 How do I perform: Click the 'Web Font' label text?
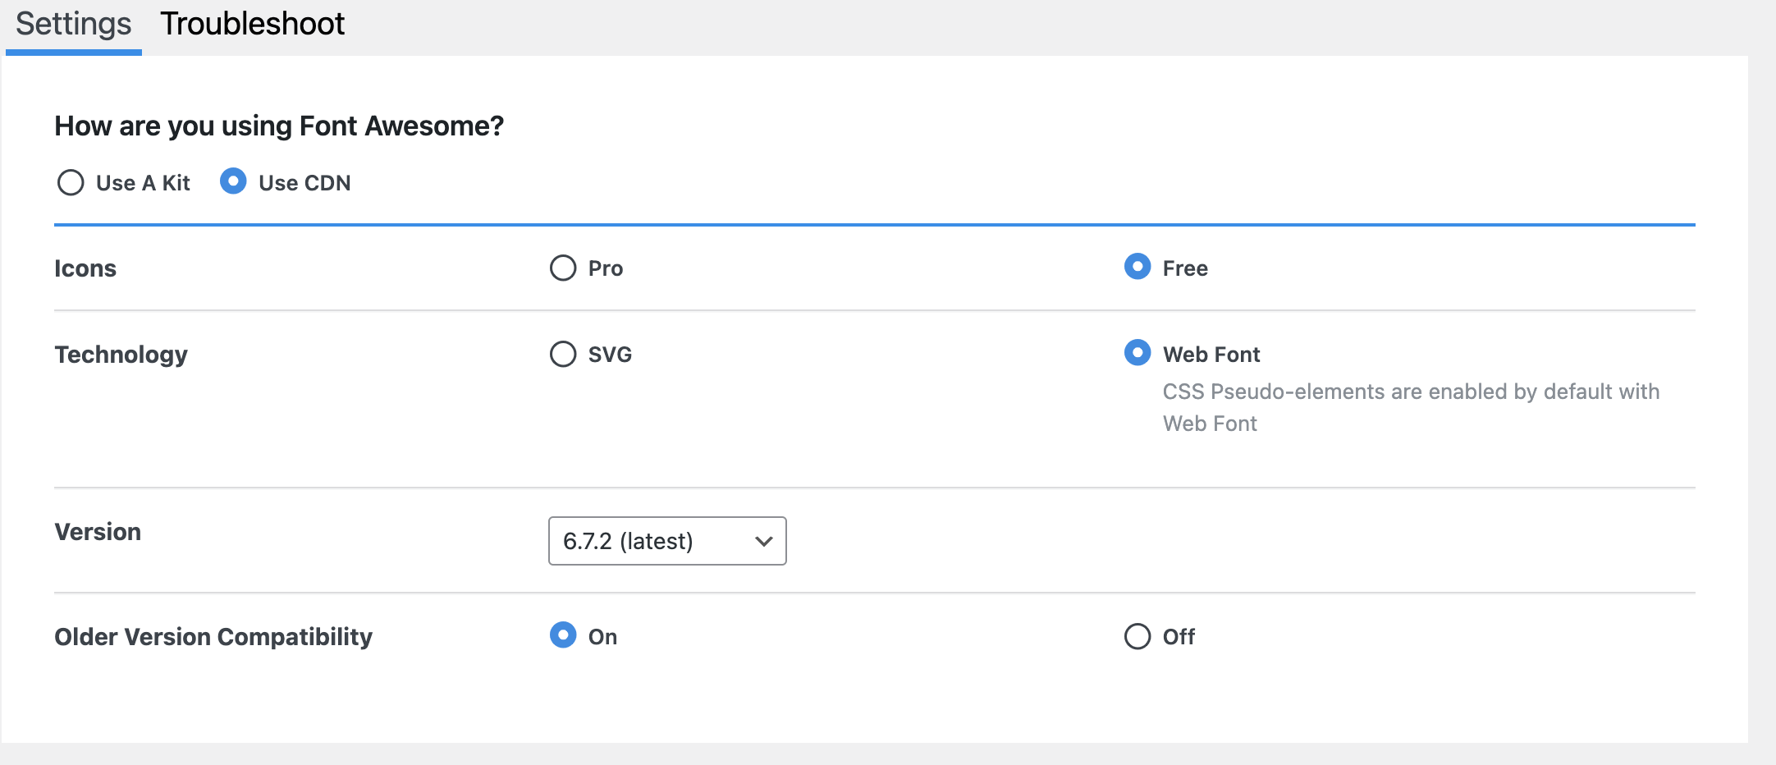(1211, 355)
